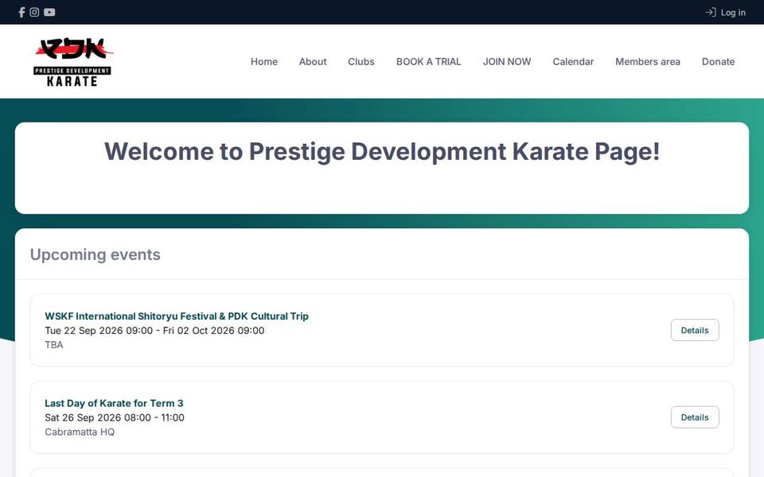Open the Members area menu item

(648, 62)
